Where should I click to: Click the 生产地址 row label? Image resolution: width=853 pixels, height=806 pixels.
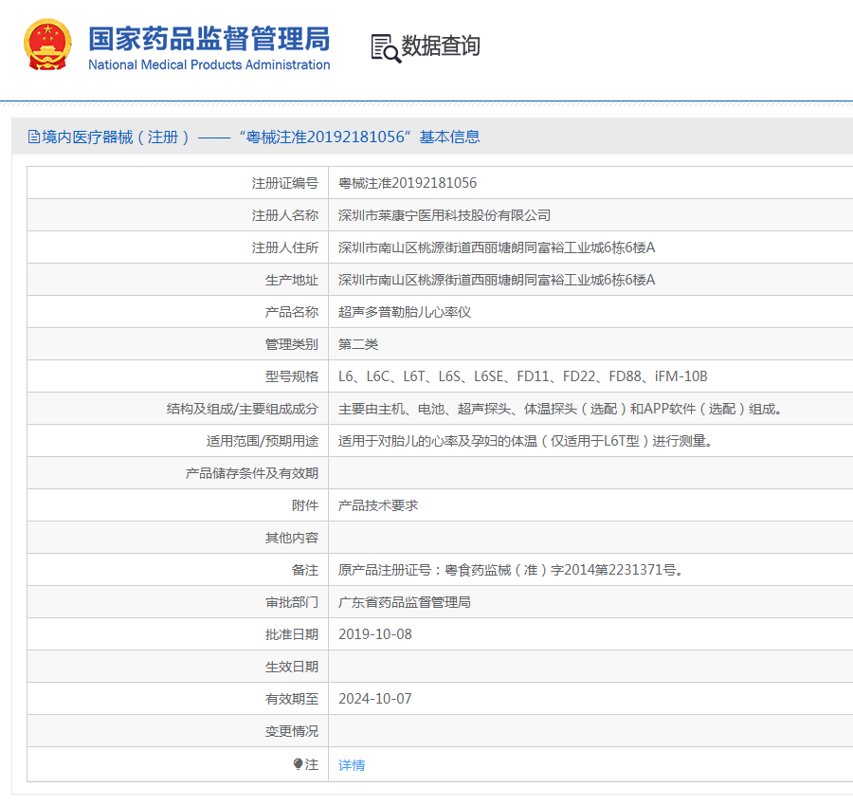(x=292, y=280)
